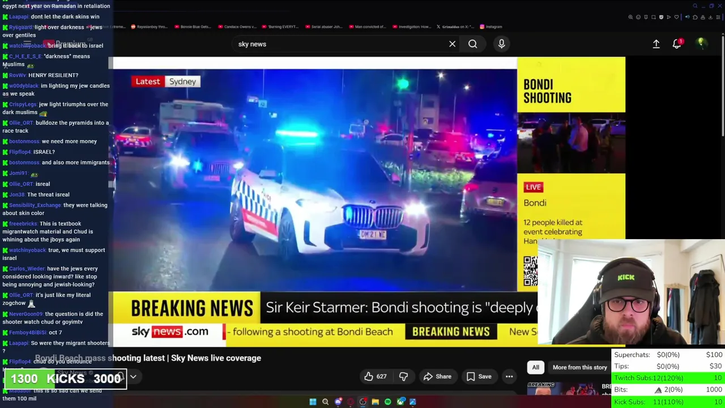Image resolution: width=725 pixels, height=408 pixels.
Task: Switch to the 'Candace Owens v...' tab
Action: (237, 27)
